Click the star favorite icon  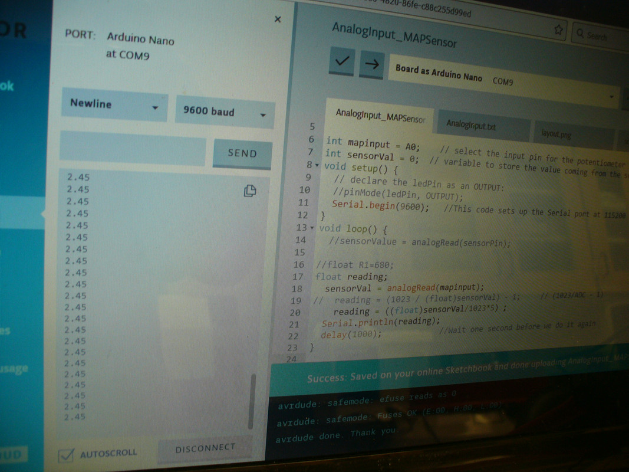558,29
